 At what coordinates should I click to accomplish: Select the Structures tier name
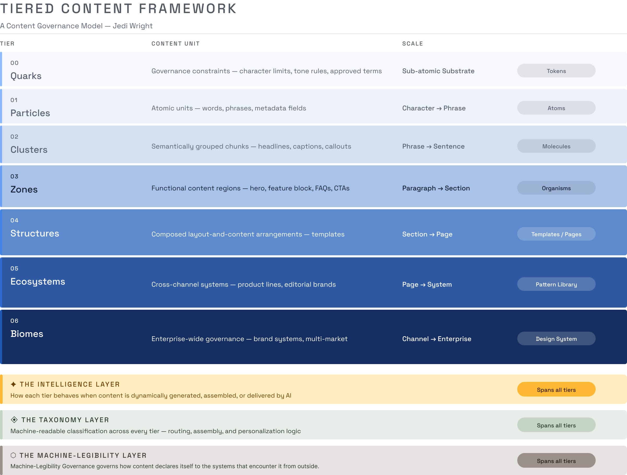(34, 233)
